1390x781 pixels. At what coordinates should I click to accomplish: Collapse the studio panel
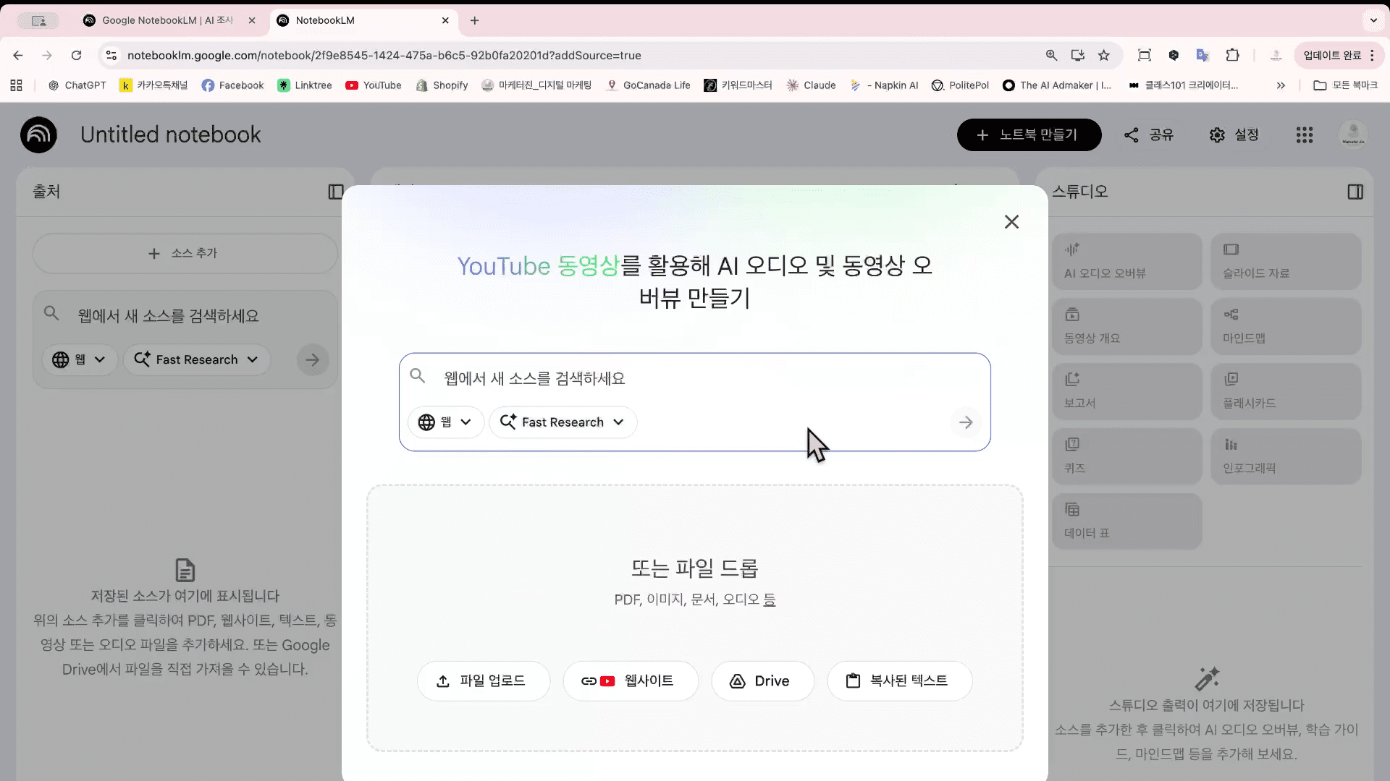coord(1355,192)
